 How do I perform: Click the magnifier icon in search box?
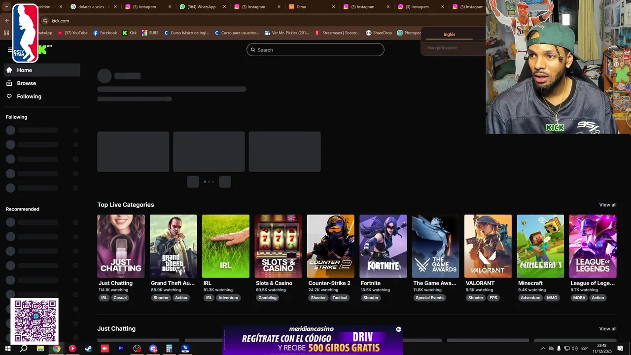(x=253, y=50)
